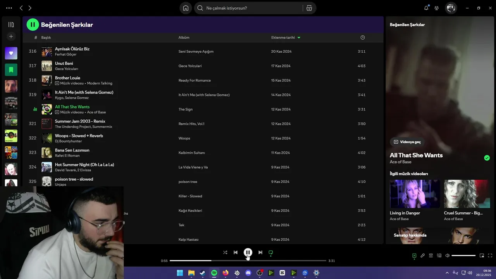Navigate back with the left arrow

pyautogui.click(x=21, y=8)
